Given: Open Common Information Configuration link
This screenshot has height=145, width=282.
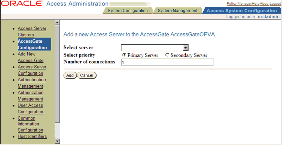Looking at the screenshot, I should [30, 124].
